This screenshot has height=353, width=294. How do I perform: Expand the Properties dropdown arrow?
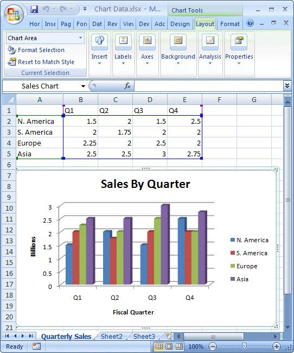[x=239, y=64]
